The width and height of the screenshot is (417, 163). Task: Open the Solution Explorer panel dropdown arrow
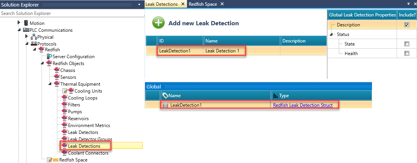pos(139,5)
